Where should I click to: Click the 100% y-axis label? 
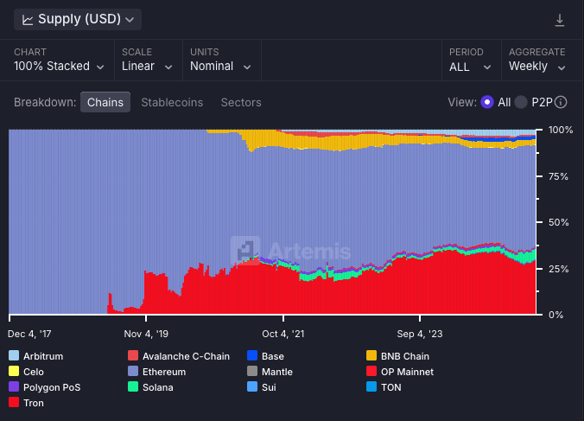561,130
